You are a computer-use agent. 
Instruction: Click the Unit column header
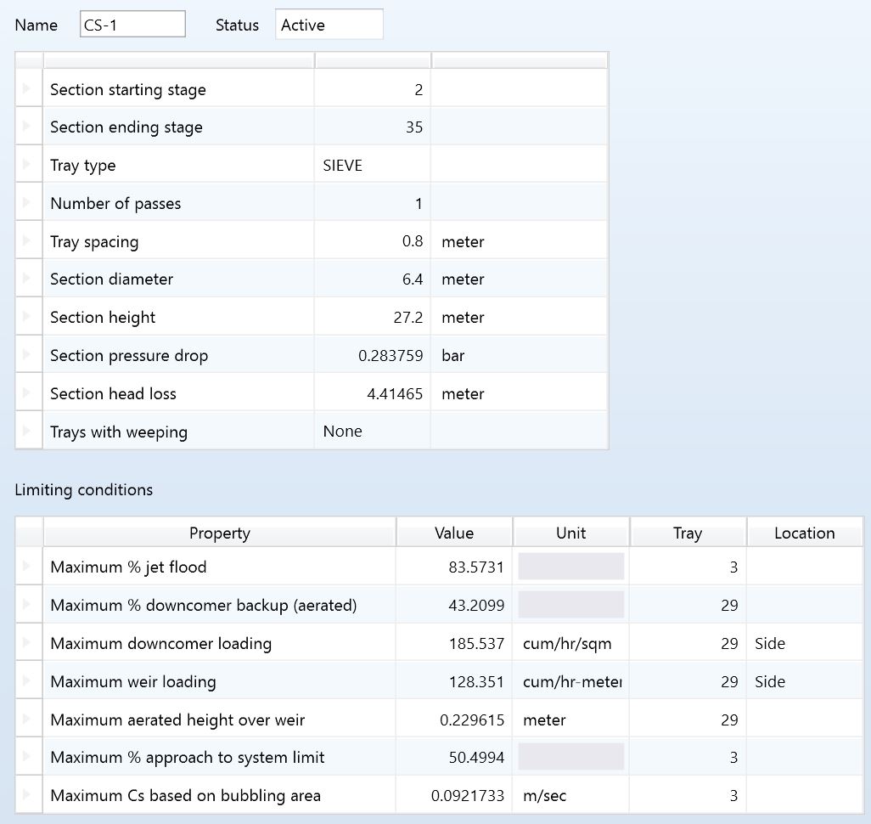click(570, 533)
